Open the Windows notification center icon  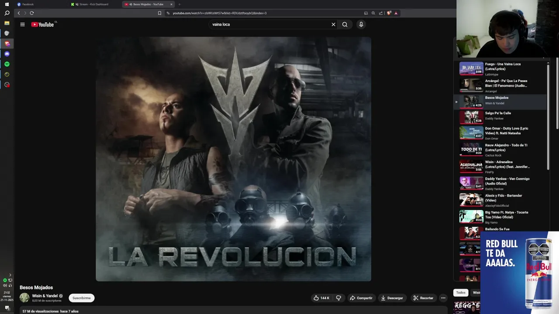point(7,308)
